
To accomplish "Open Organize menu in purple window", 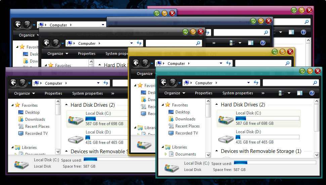I will (x=24, y=94).
